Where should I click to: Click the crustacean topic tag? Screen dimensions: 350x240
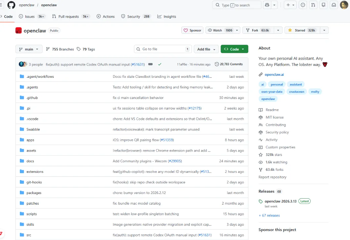[296, 92]
